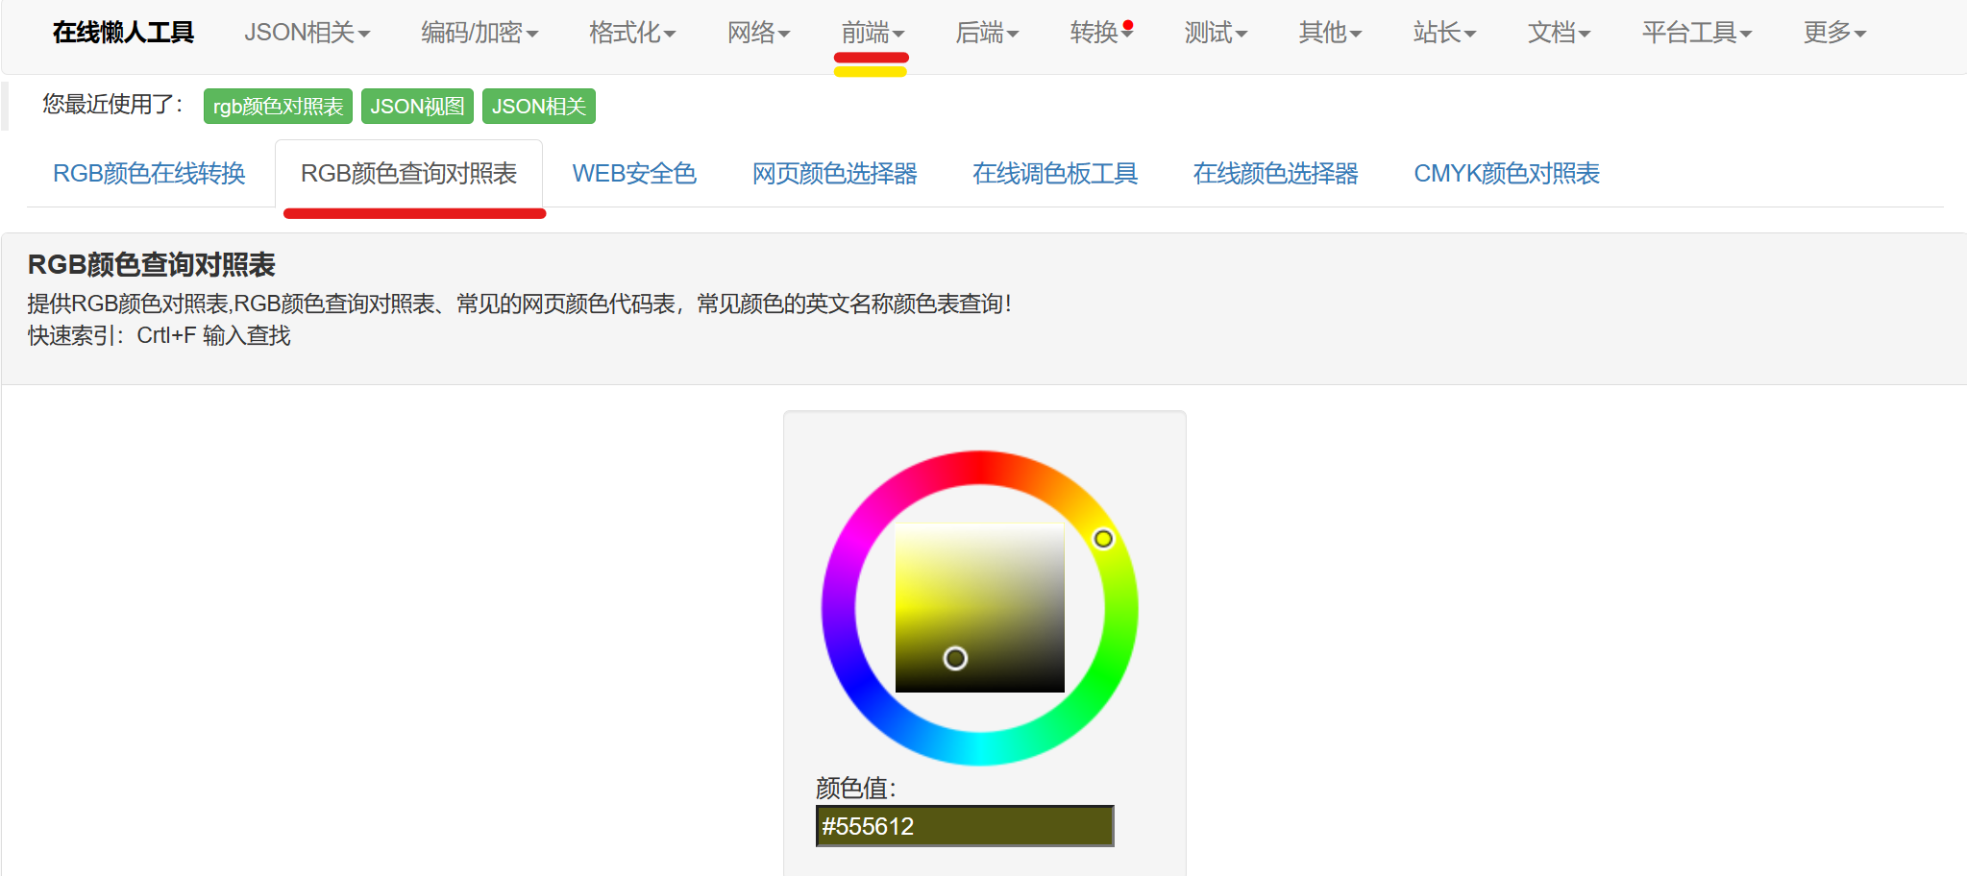Switch to WEB安全色 tab
The height and width of the screenshot is (876, 1967).
point(634,174)
